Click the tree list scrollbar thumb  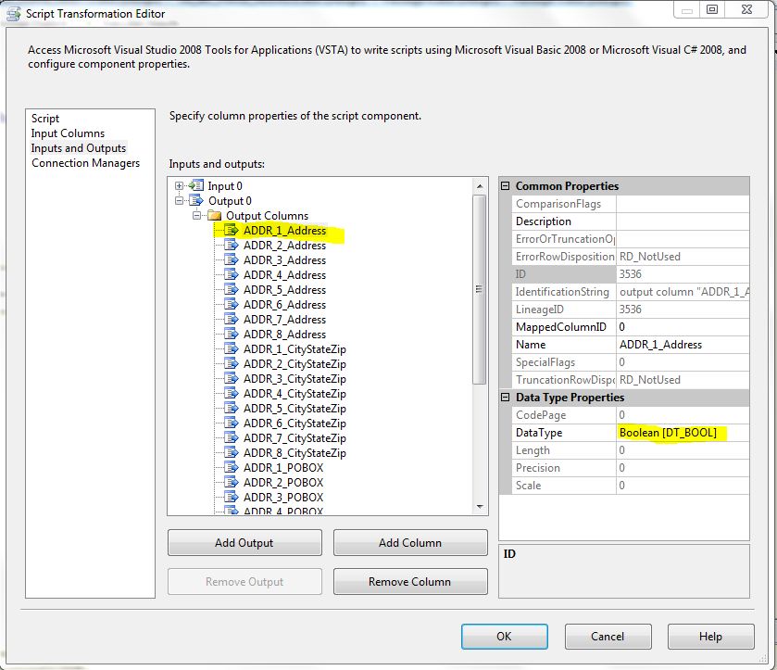tap(479, 289)
